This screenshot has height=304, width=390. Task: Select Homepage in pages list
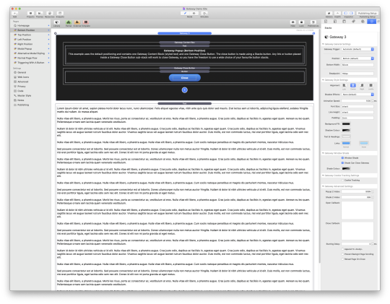23,25
